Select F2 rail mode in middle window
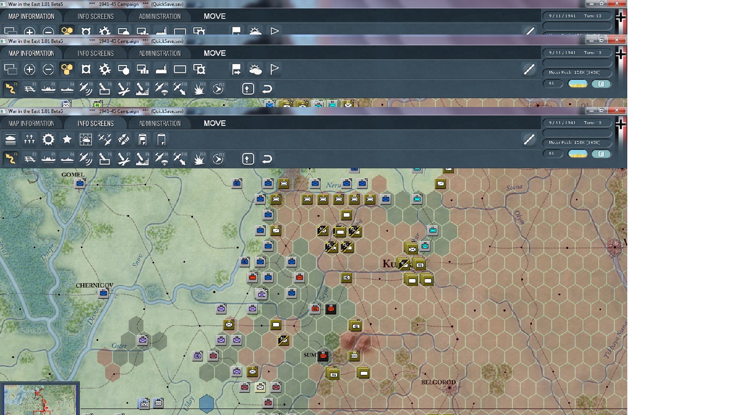The image size is (738, 415). (30, 89)
